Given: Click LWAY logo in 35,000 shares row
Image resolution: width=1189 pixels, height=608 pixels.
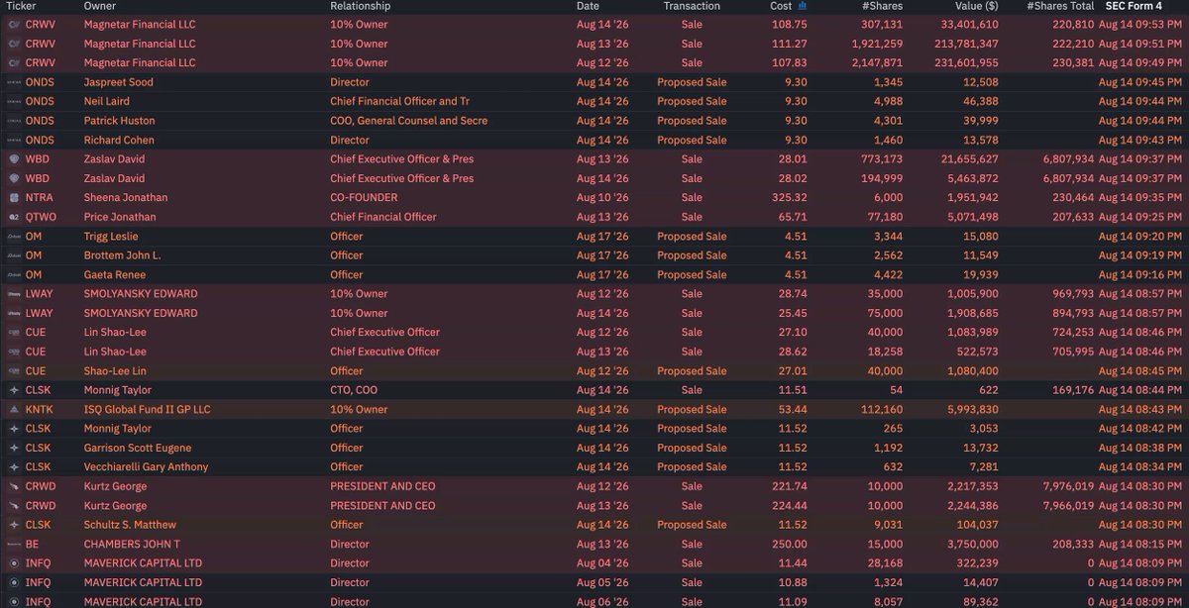Looking at the screenshot, I should click(14, 294).
